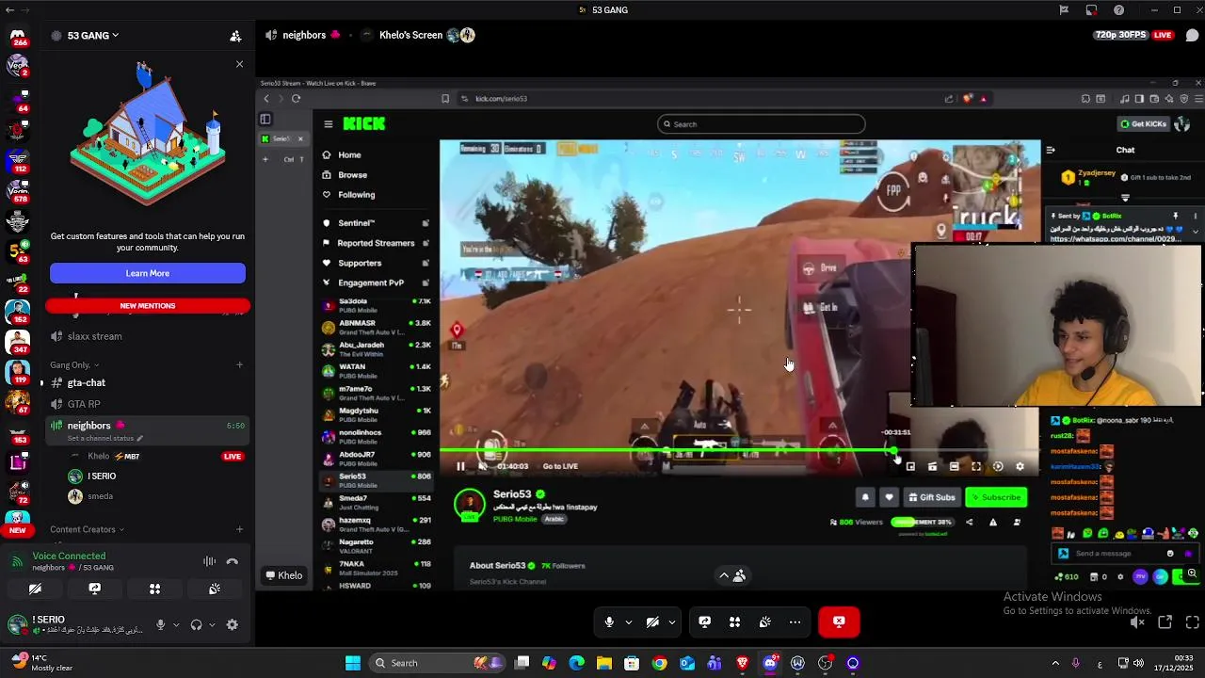Join the GTA RP voice channel
This screenshot has height=678, width=1205.
[84, 404]
